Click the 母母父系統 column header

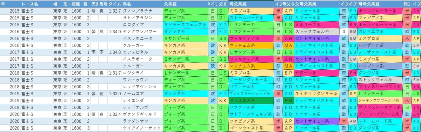[380, 4]
